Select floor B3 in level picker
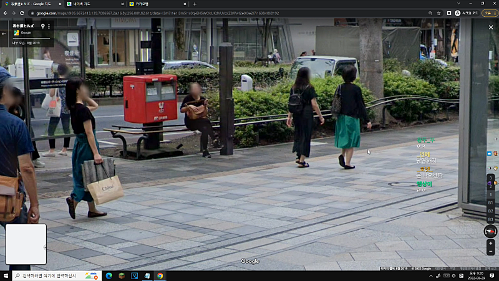 coord(490,219)
